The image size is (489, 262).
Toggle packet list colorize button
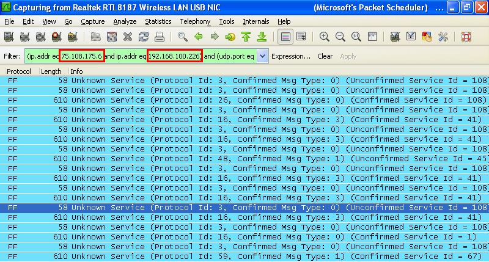tap(285, 37)
